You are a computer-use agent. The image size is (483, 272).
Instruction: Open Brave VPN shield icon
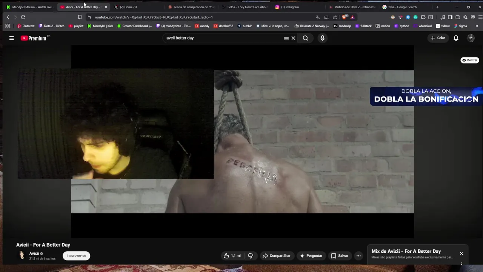click(473, 17)
